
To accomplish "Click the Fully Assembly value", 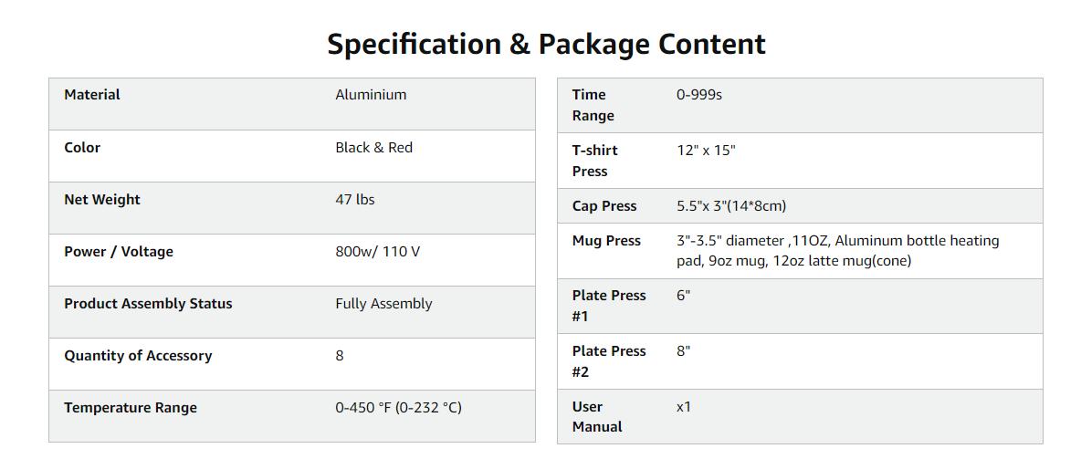I will [383, 304].
